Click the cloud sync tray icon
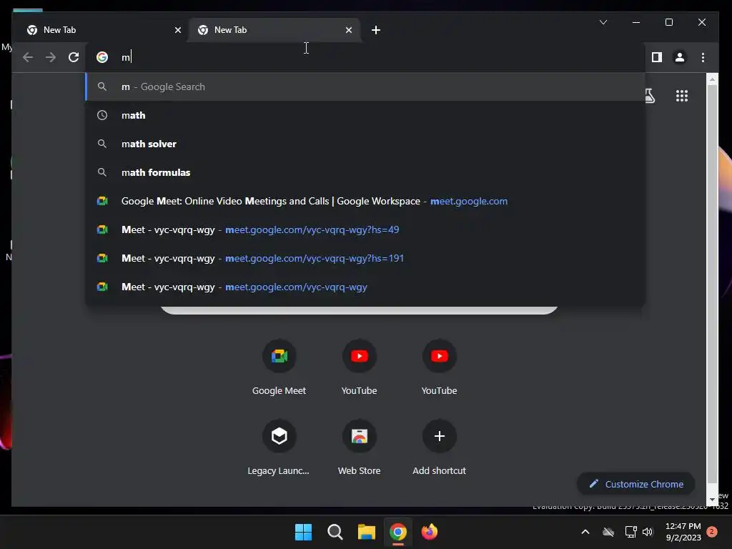Image resolution: width=732 pixels, height=549 pixels. point(608,532)
